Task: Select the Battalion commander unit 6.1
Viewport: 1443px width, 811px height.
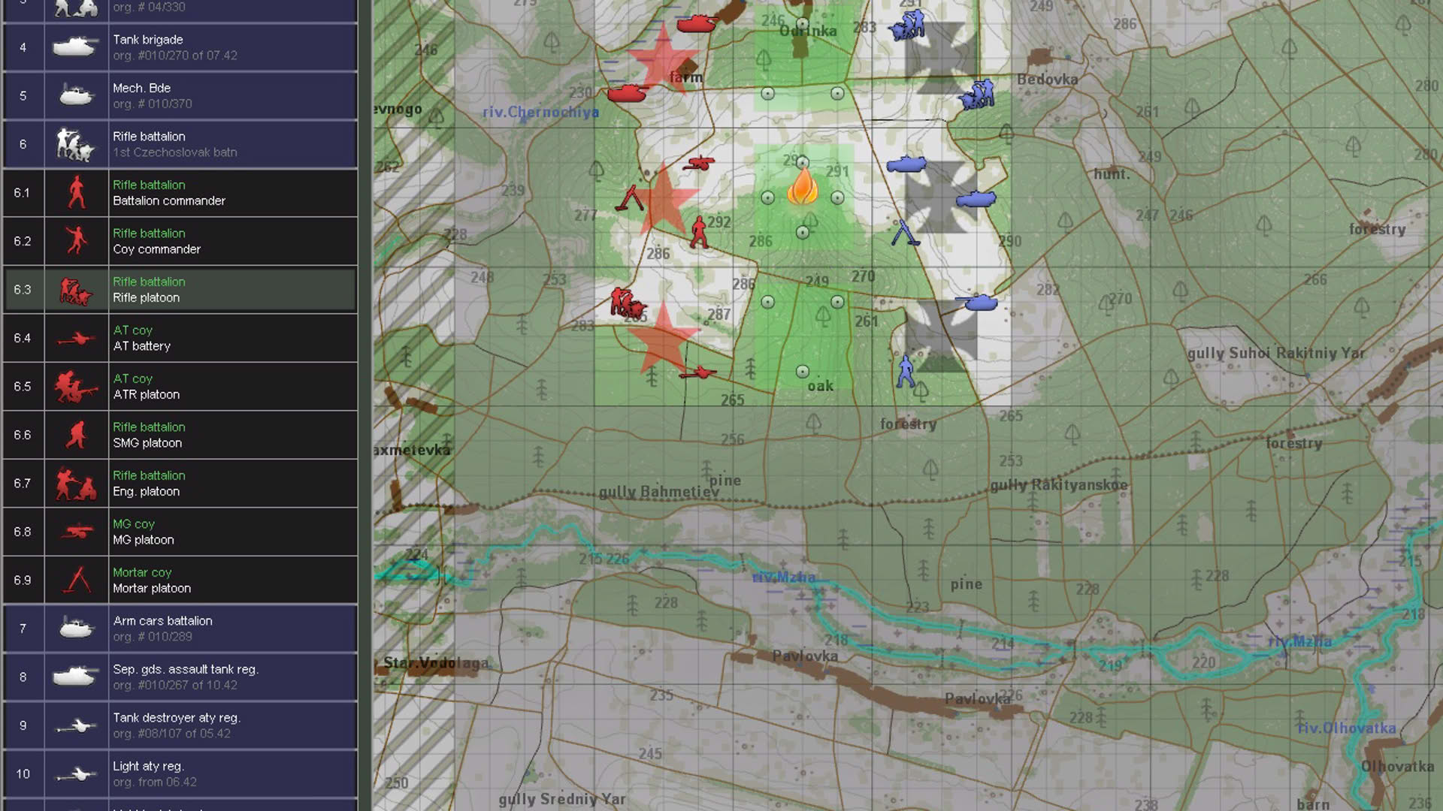Action: 180,193
